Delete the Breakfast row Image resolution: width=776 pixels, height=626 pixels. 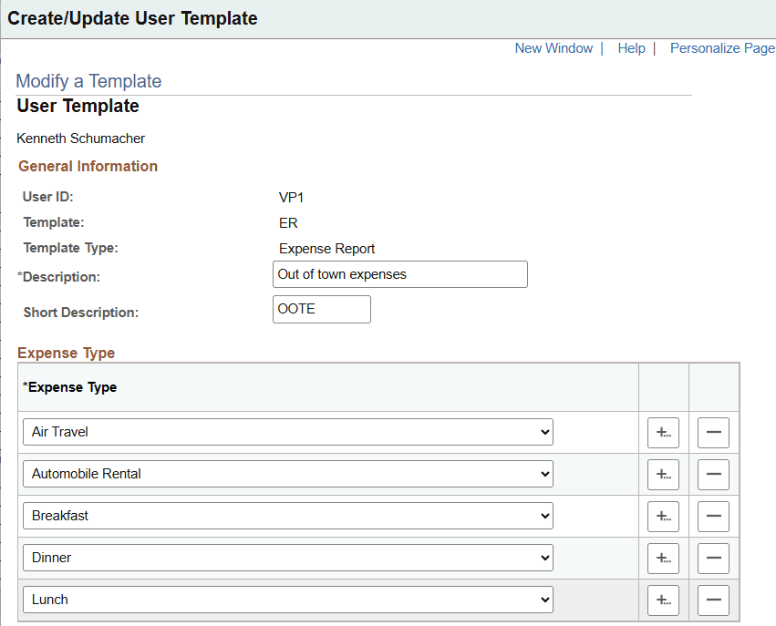(x=713, y=516)
